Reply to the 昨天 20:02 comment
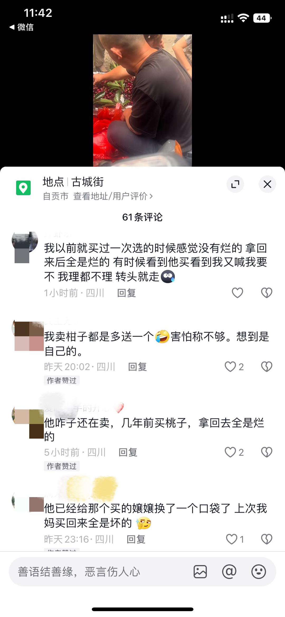The width and height of the screenshot is (285, 617). (137, 367)
